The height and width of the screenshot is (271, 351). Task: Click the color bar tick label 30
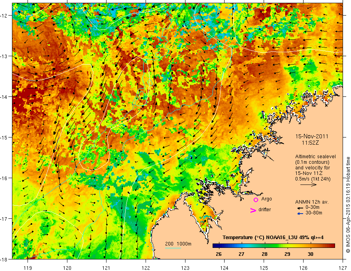310,254
